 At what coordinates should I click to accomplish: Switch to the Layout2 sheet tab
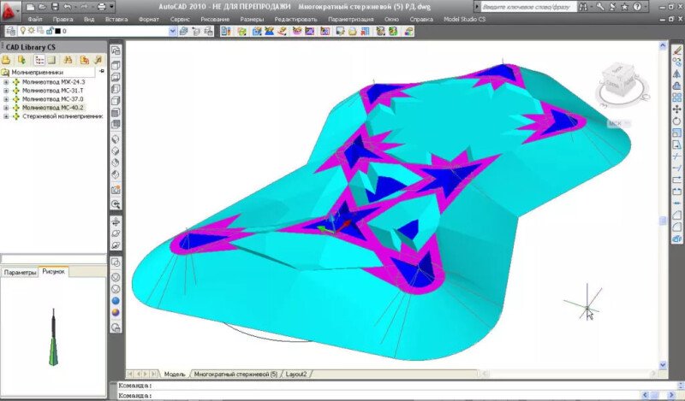[296, 374]
